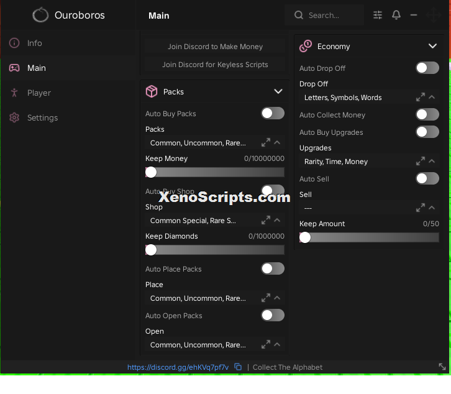Click the resize corner arrow icon

(442, 367)
